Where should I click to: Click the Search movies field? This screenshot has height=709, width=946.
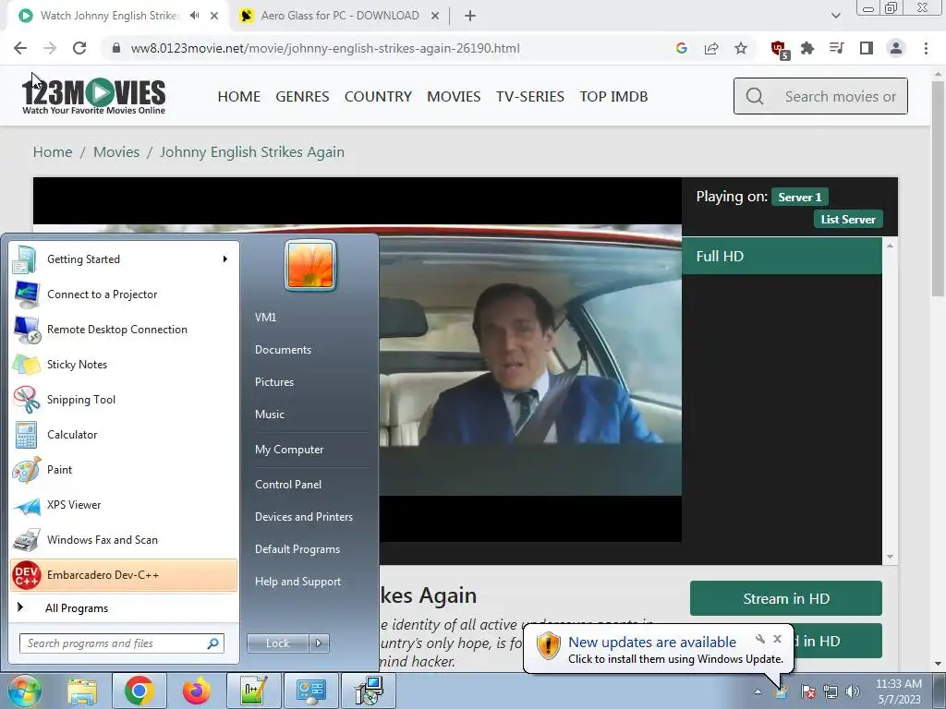click(820, 96)
